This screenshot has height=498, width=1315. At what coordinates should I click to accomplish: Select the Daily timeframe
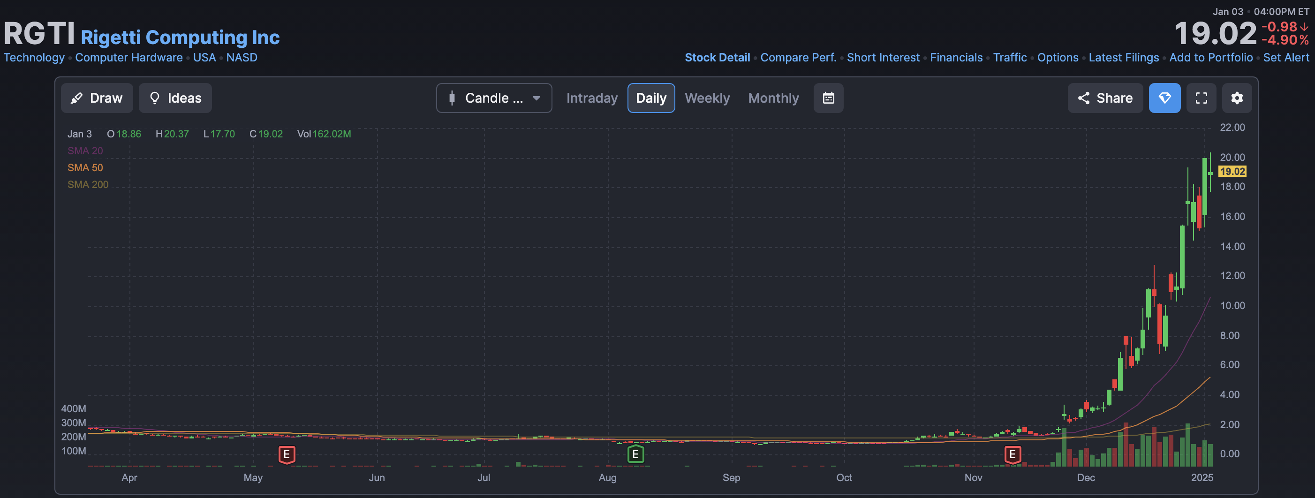pos(651,98)
